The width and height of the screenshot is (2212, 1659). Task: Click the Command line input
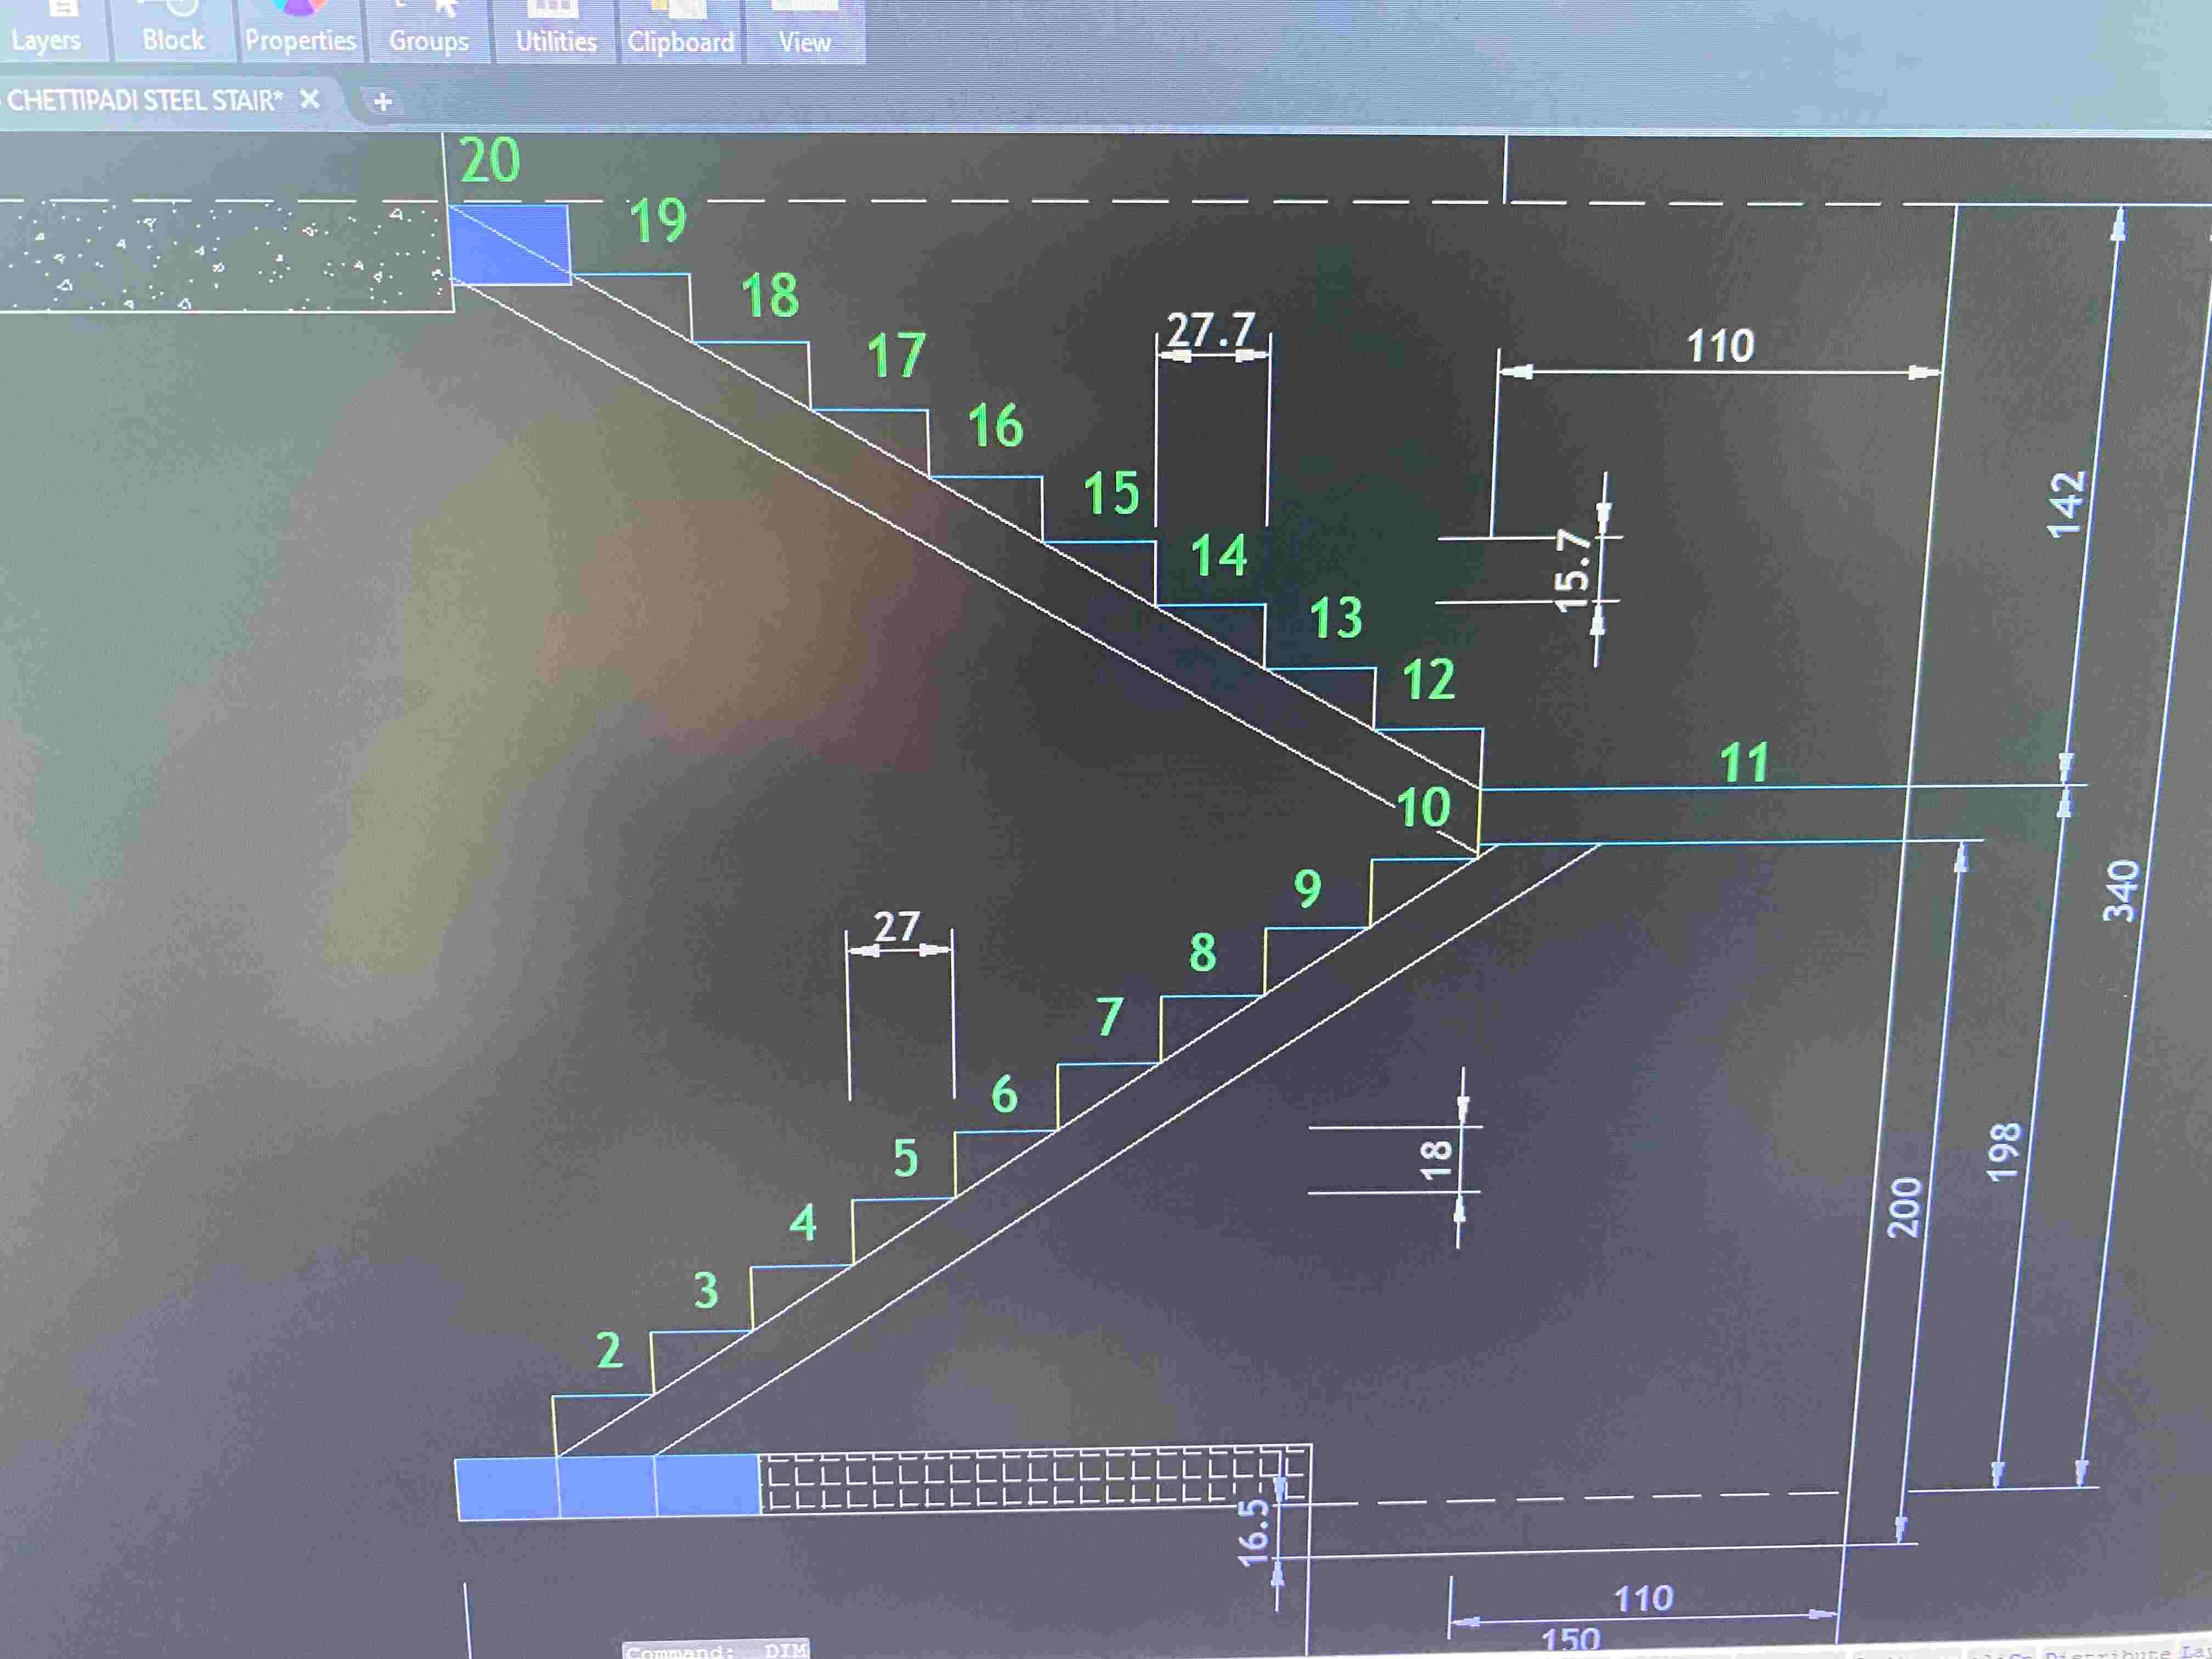click(x=715, y=1650)
